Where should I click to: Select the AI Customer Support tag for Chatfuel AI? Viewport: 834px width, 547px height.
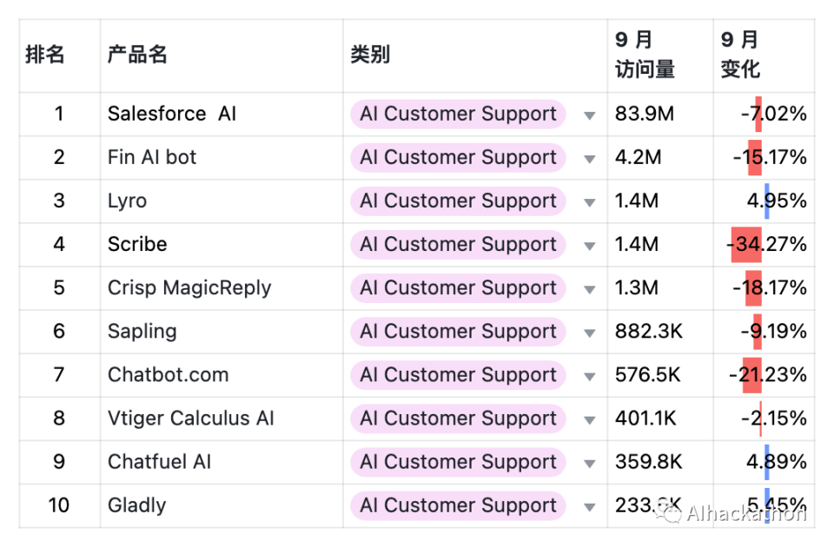pos(458,462)
